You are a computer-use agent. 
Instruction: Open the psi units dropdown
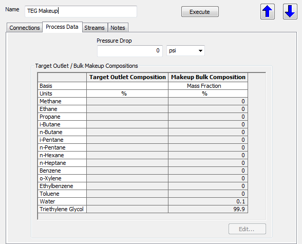(185, 51)
